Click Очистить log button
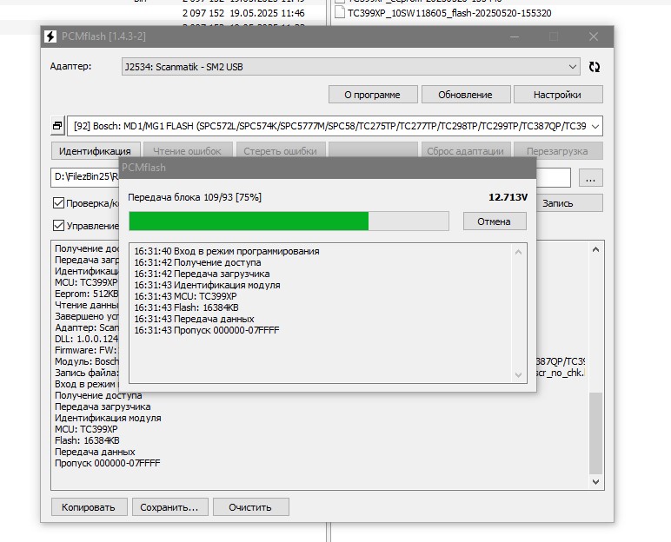The height and width of the screenshot is (542, 671). coord(251,507)
